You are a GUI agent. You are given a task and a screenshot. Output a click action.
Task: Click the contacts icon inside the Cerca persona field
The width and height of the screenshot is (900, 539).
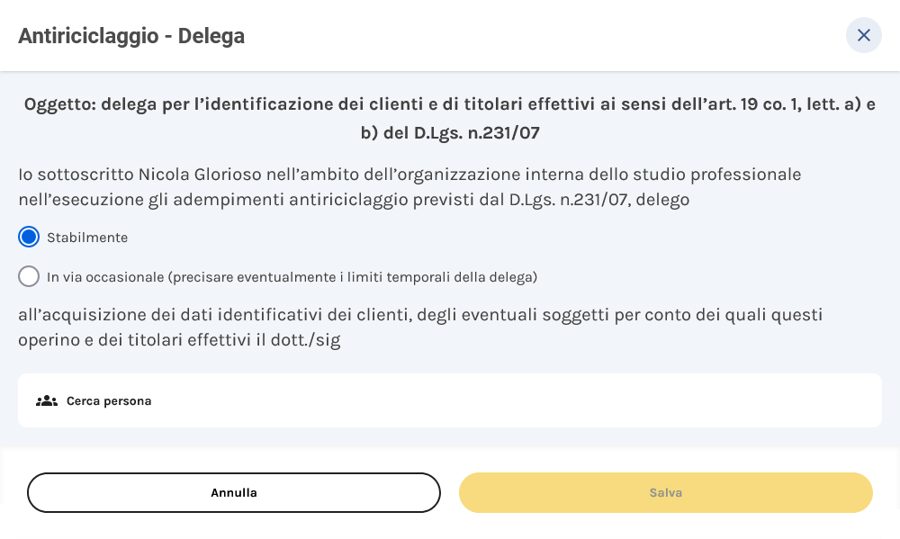[46, 400]
